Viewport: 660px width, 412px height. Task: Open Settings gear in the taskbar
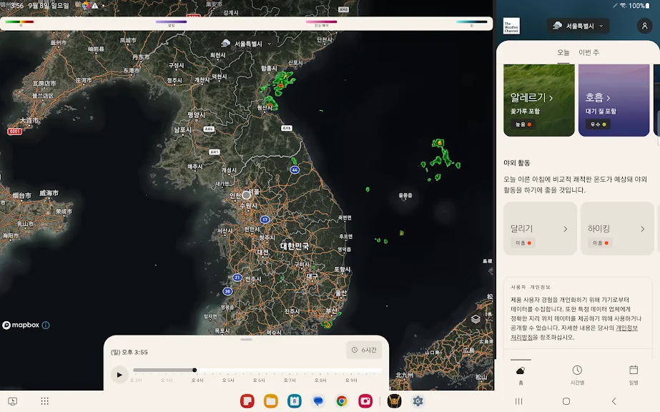pyautogui.click(x=418, y=401)
